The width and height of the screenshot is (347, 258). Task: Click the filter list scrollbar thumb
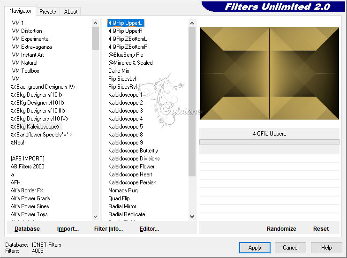click(x=192, y=102)
